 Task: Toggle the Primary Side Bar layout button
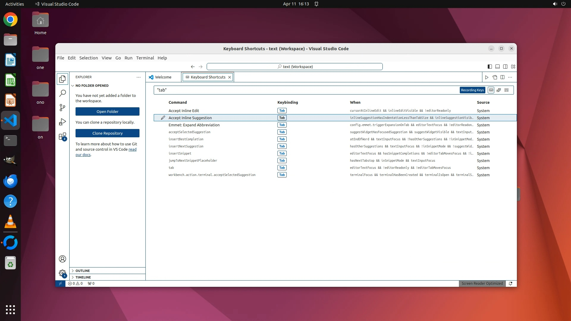(x=490, y=67)
